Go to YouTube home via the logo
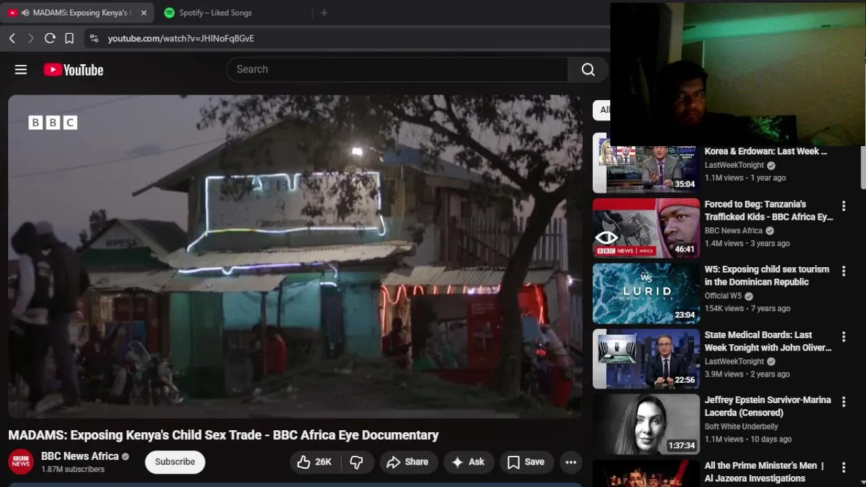 (x=73, y=70)
